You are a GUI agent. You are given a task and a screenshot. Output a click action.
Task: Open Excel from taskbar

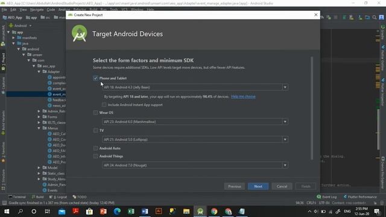(131, 212)
